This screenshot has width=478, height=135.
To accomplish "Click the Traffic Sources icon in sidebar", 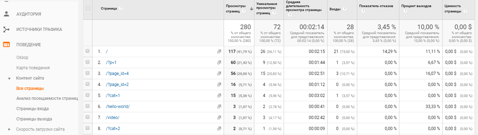I will click(x=6, y=29).
